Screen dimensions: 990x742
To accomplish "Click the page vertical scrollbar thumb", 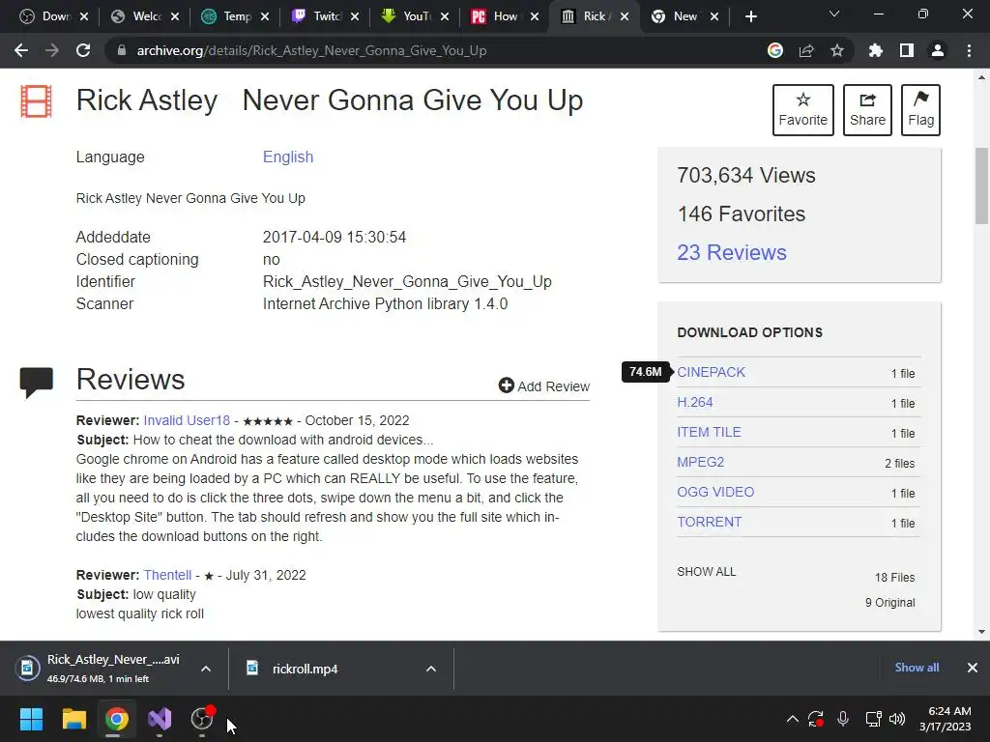I will 981,185.
